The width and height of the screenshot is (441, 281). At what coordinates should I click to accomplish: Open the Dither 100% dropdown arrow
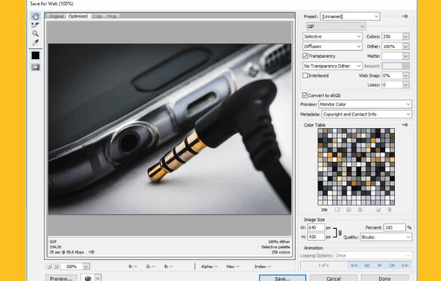click(406, 46)
